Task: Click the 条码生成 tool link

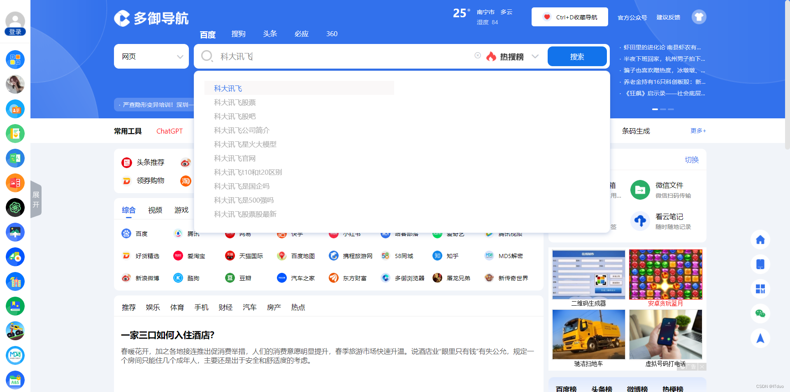Action: click(636, 131)
